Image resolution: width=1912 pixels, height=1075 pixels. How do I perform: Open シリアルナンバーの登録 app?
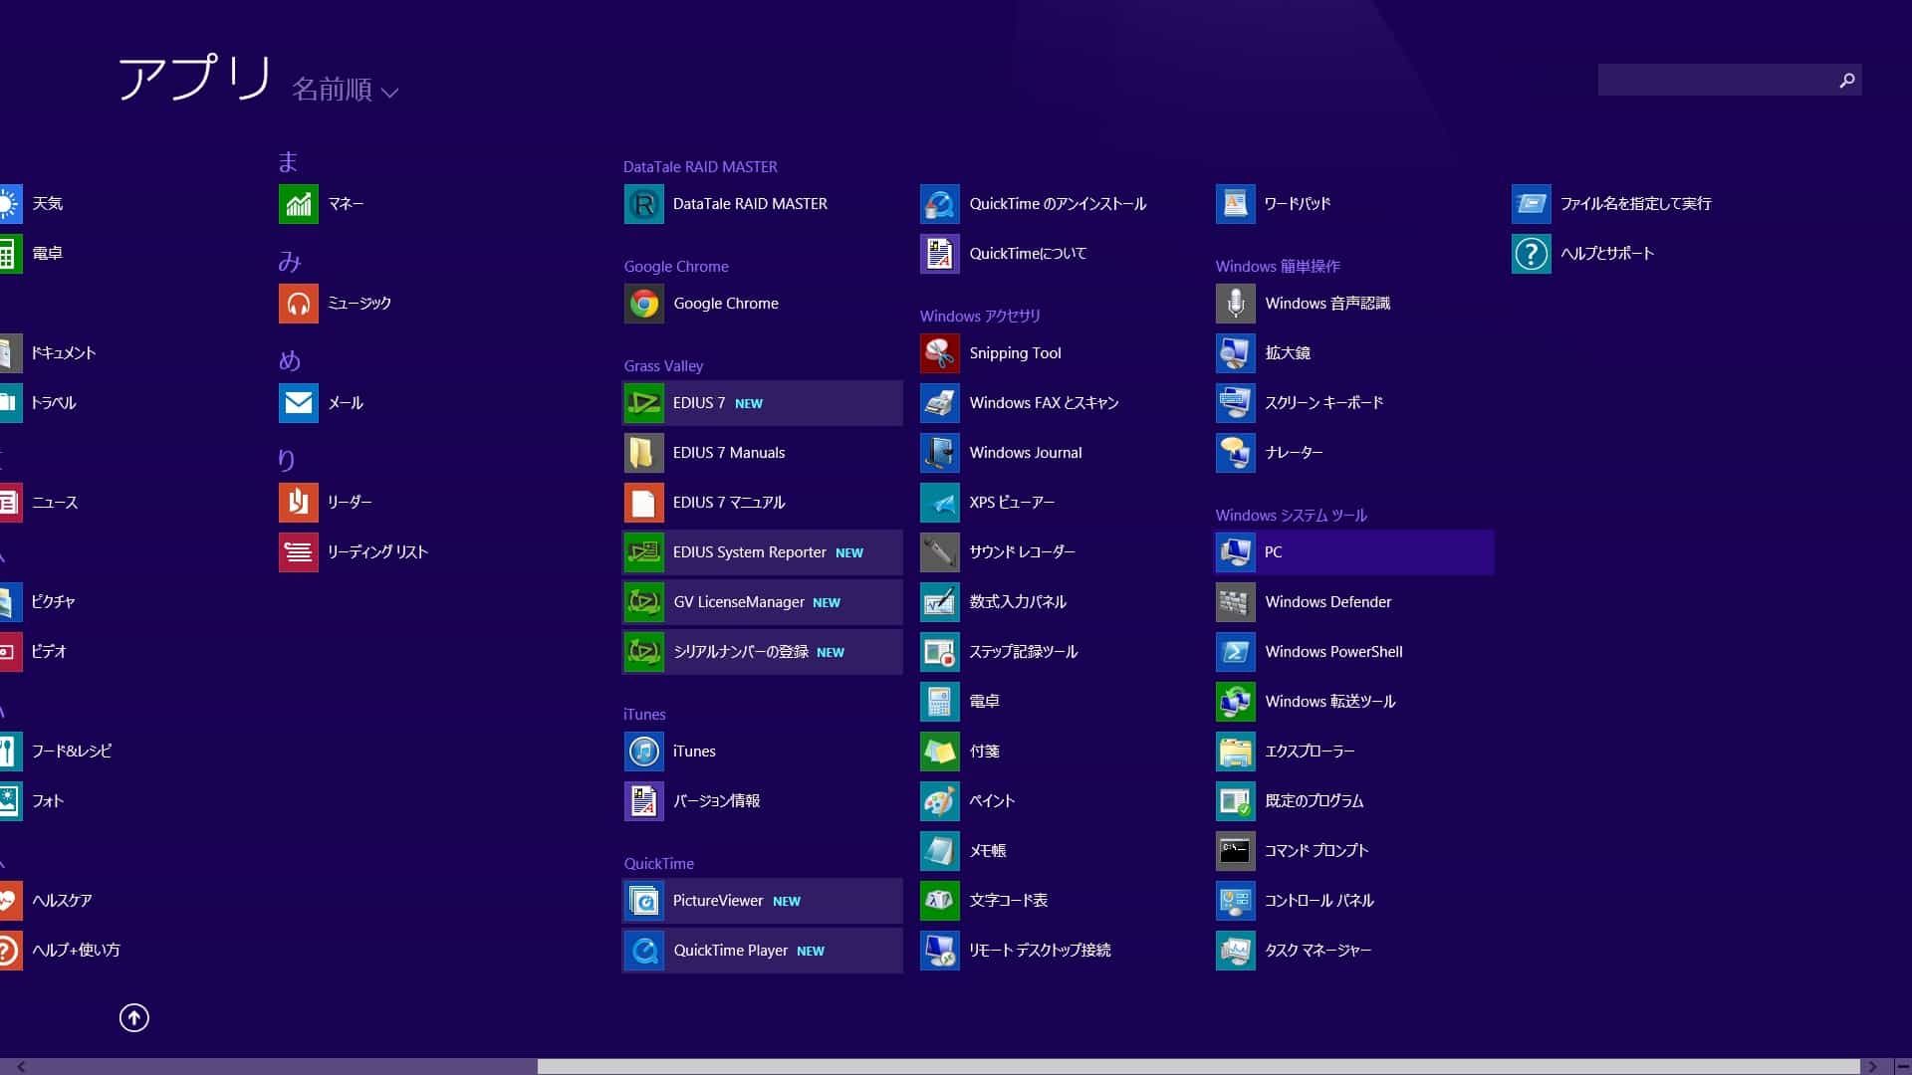(762, 652)
